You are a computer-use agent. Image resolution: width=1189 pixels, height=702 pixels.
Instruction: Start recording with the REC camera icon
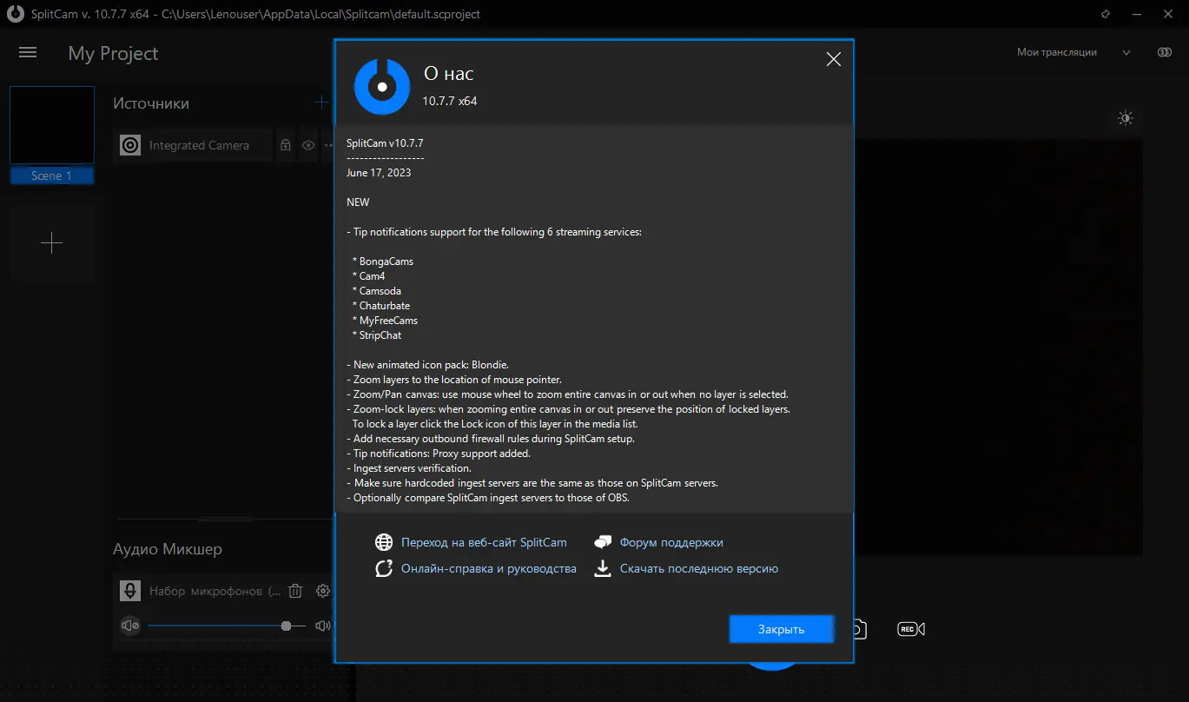(x=911, y=629)
